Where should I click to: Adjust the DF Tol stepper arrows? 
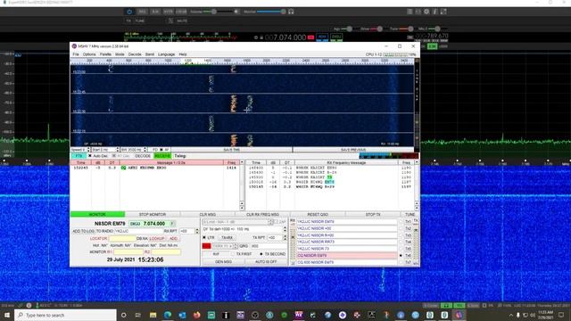tap(285, 229)
